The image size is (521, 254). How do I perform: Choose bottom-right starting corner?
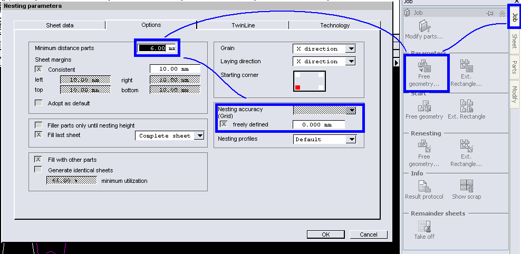[x=321, y=87]
